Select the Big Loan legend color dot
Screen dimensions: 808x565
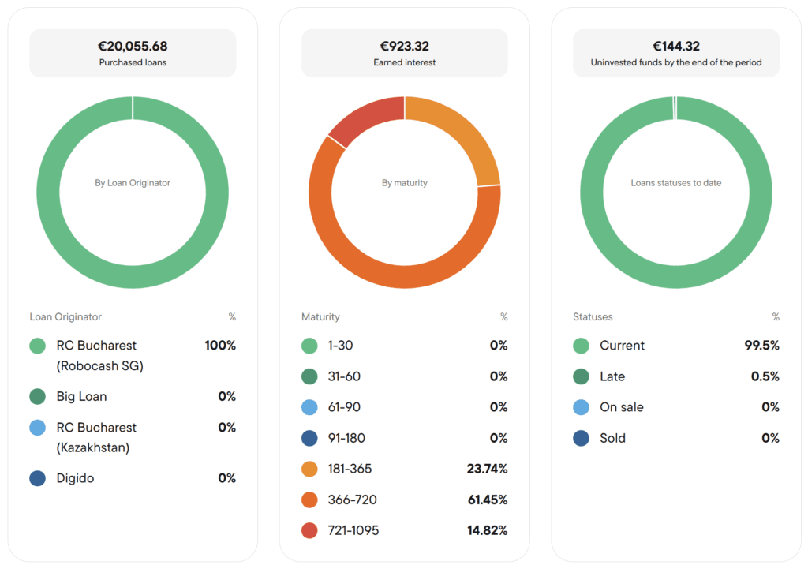tap(38, 396)
